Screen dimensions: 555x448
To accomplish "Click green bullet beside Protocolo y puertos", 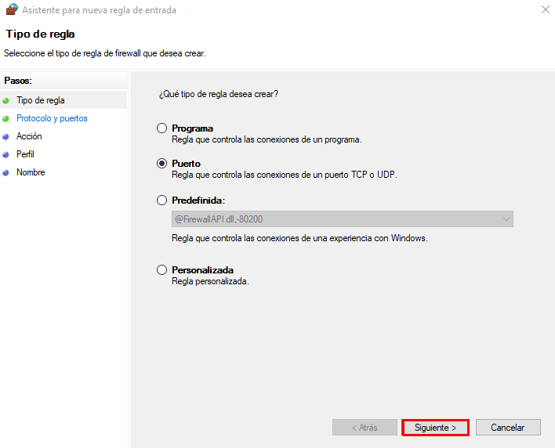I will pos(6,118).
